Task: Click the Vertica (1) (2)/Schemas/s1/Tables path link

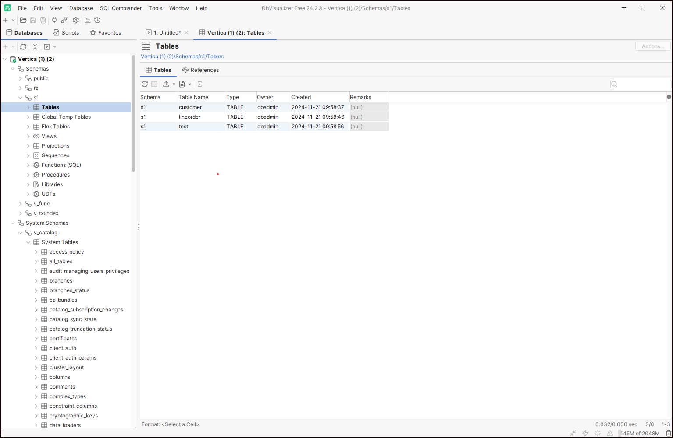Action: click(182, 57)
